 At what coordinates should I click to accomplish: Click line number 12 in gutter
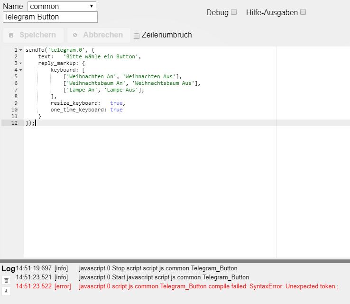(14, 123)
